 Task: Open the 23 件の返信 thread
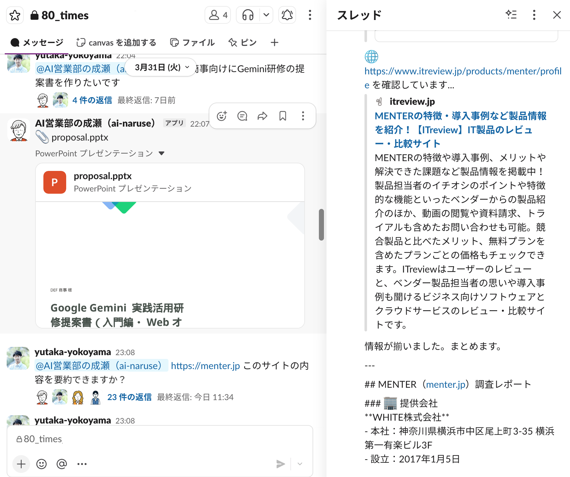coord(130,397)
